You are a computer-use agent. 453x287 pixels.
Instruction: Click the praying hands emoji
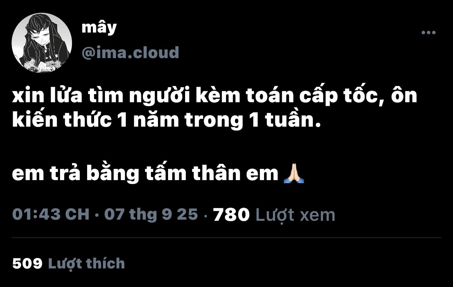tap(294, 173)
